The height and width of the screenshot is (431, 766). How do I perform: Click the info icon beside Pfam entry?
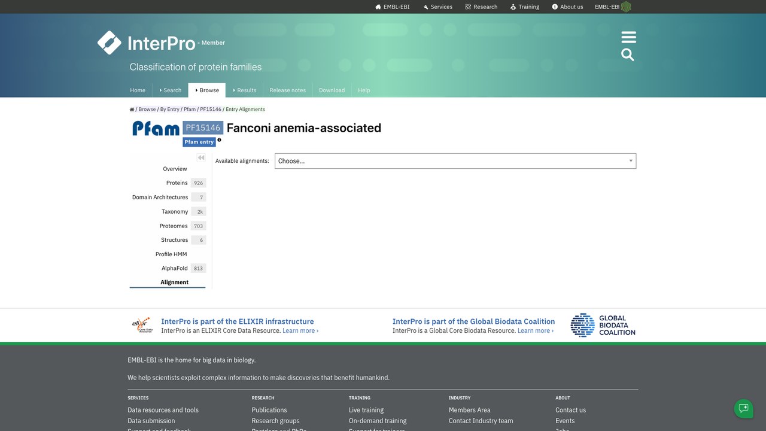[x=219, y=140]
